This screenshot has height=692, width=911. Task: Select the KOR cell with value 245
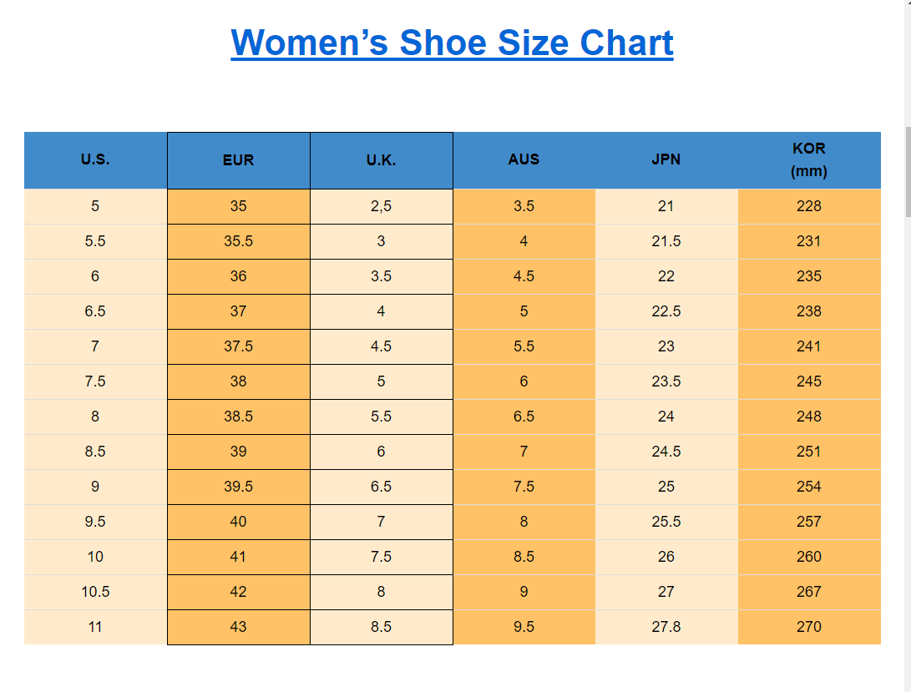[x=808, y=381]
